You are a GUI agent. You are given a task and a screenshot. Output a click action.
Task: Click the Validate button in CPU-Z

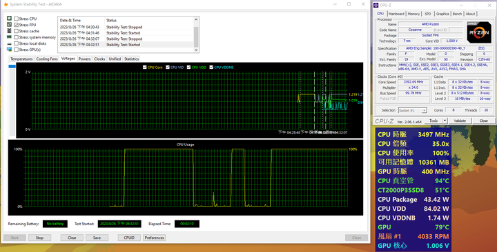click(460, 120)
